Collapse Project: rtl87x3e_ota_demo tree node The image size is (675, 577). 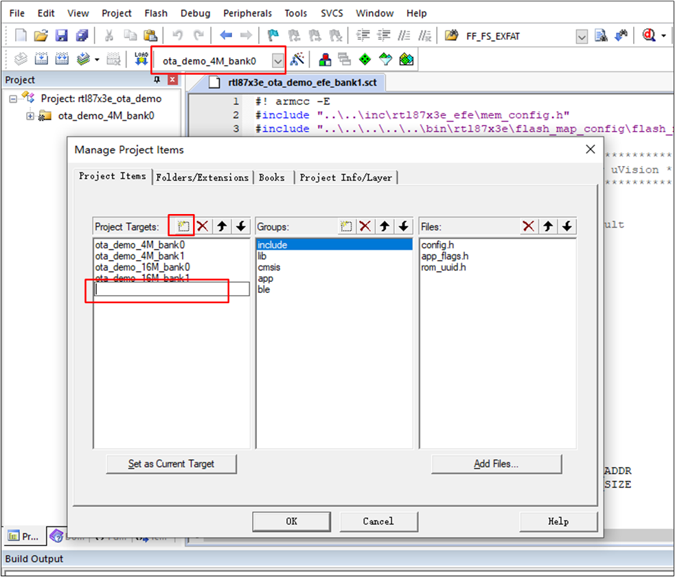[x=13, y=99]
